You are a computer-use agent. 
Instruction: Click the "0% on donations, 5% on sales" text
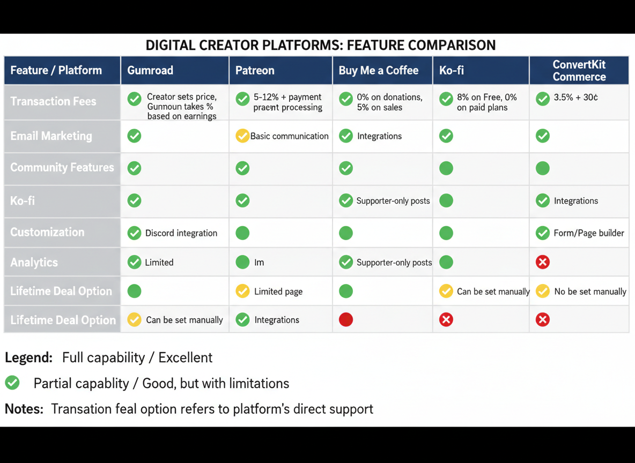(x=389, y=102)
